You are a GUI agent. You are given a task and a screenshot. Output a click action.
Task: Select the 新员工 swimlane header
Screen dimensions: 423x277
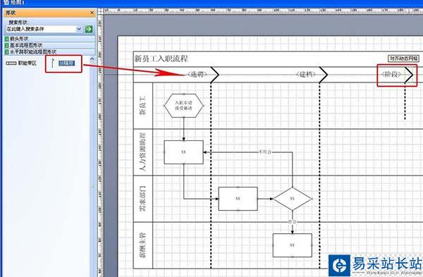pyautogui.click(x=142, y=106)
